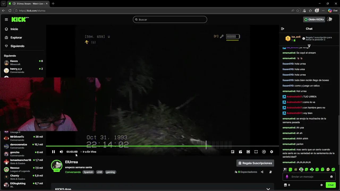Open the hamburger sidebar menu
The width and height of the screenshot is (340, 191).
coord(6,19)
